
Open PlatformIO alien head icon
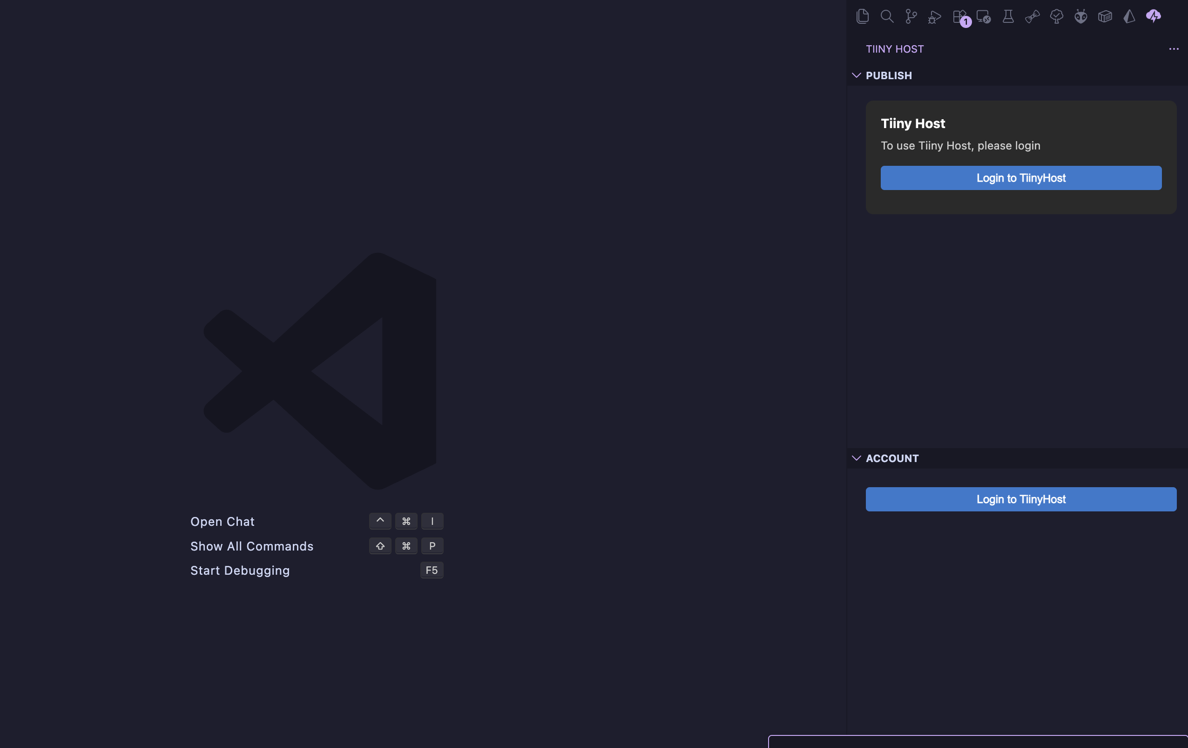pos(1080,16)
